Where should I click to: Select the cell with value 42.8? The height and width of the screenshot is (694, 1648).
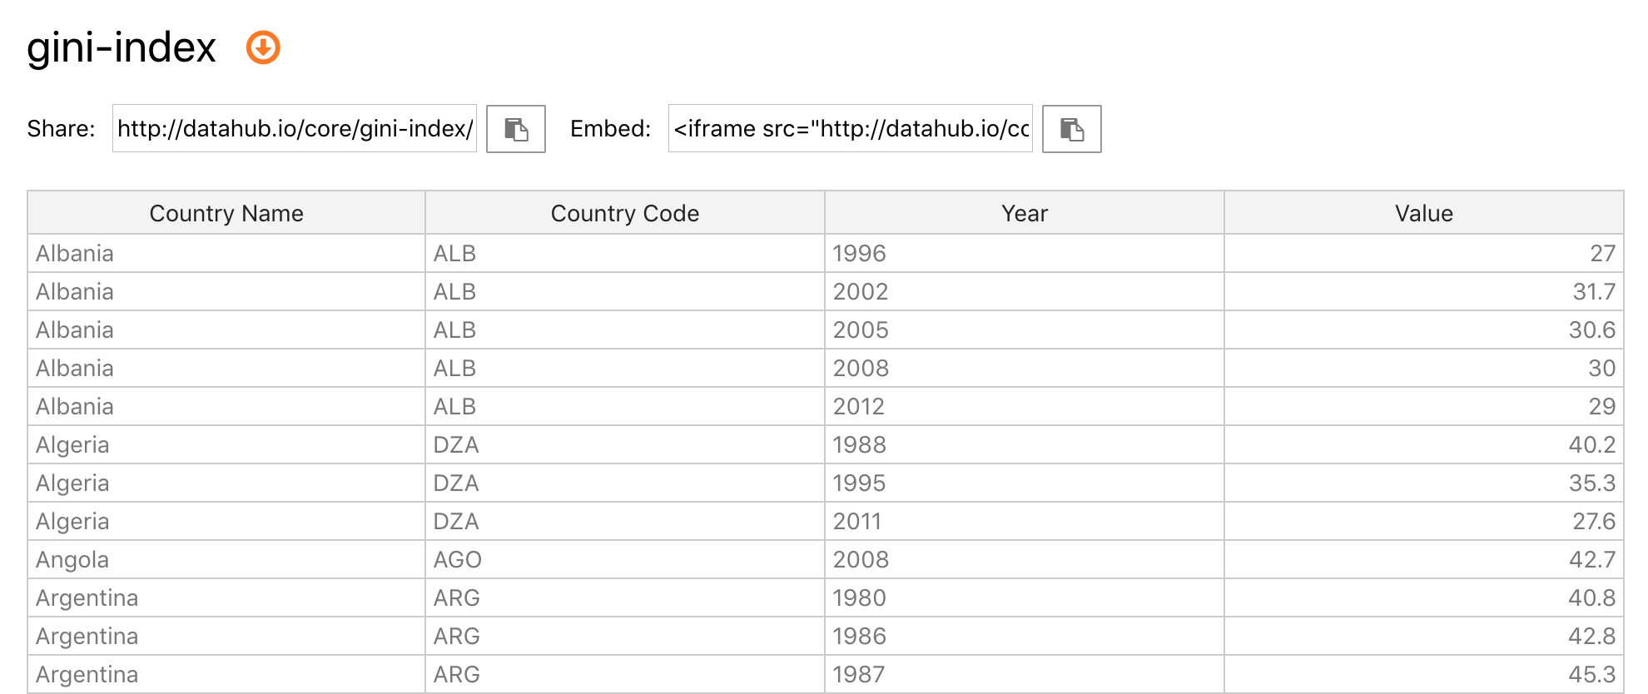tap(1424, 636)
